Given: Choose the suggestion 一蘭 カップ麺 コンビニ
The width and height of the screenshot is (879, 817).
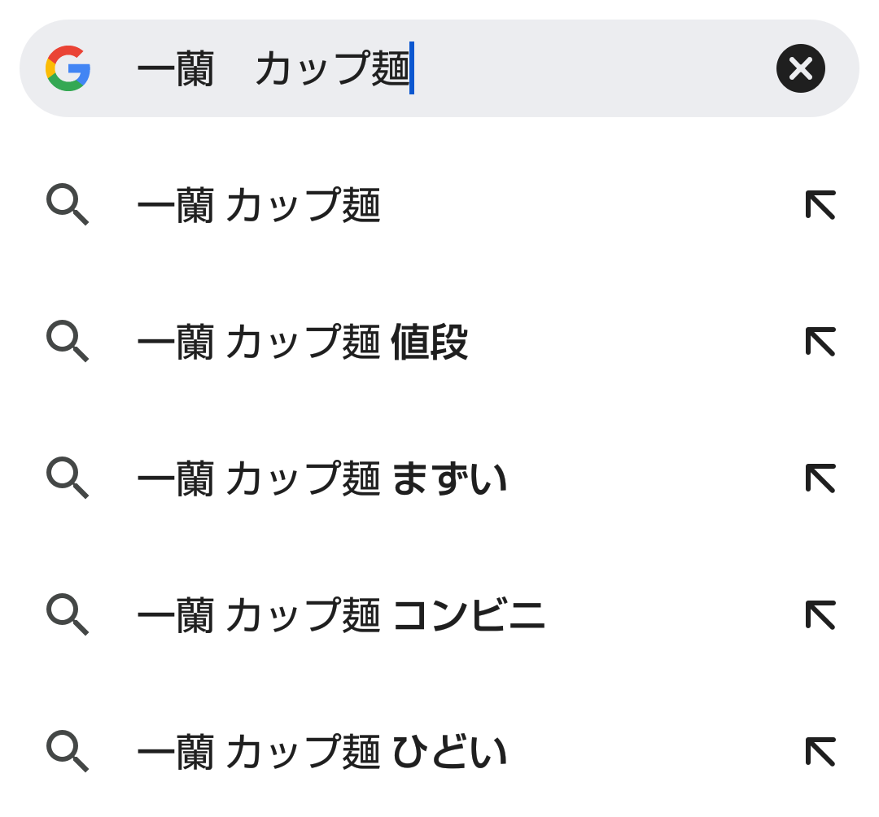Looking at the screenshot, I should (341, 616).
